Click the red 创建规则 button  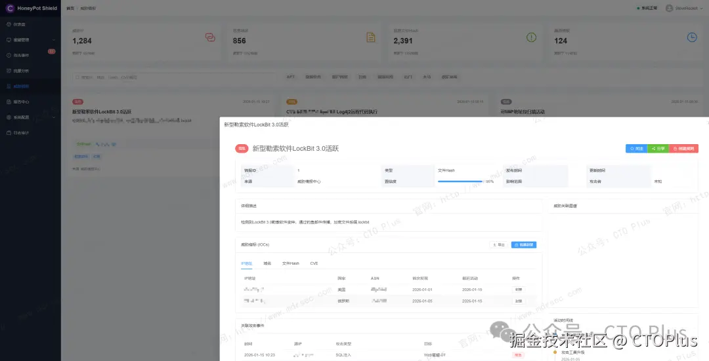coord(683,149)
